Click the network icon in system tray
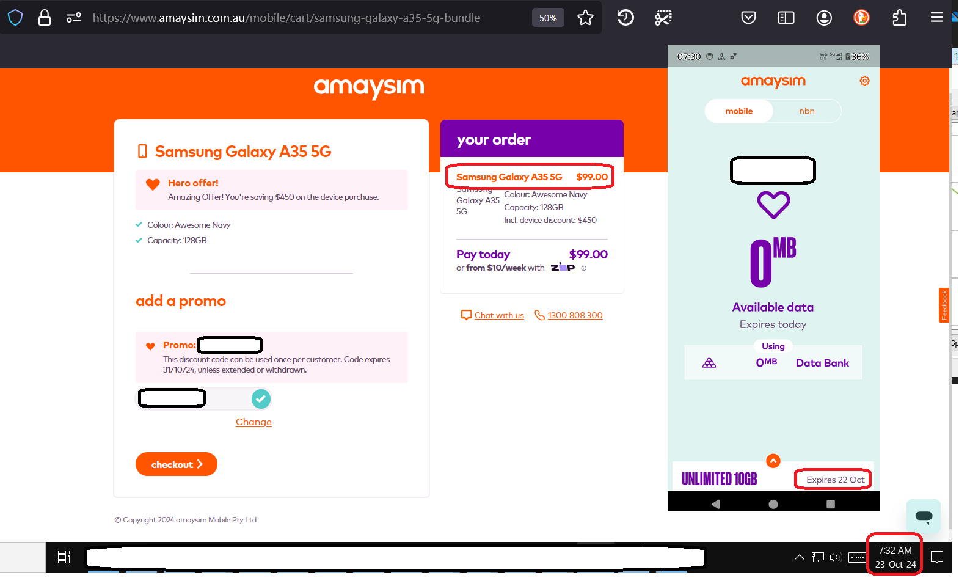 point(818,557)
